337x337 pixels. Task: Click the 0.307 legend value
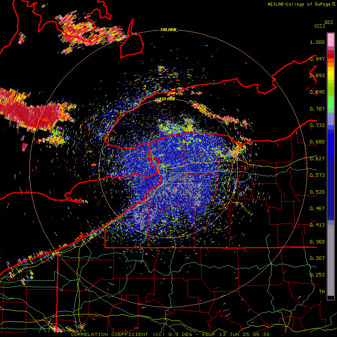(317, 258)
